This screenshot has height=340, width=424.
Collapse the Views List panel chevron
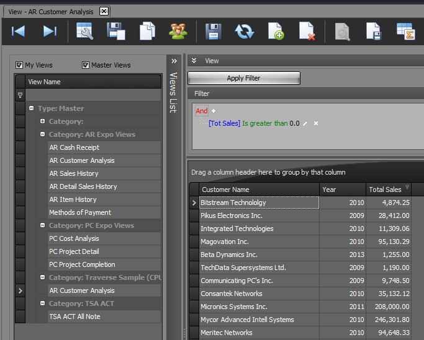[174, 61]
